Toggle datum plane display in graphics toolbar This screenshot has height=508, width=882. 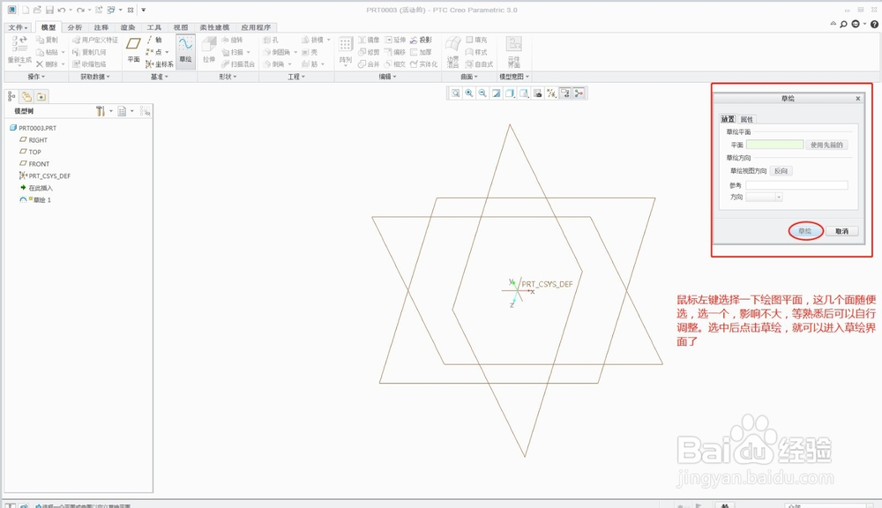[x=551, y=93]
